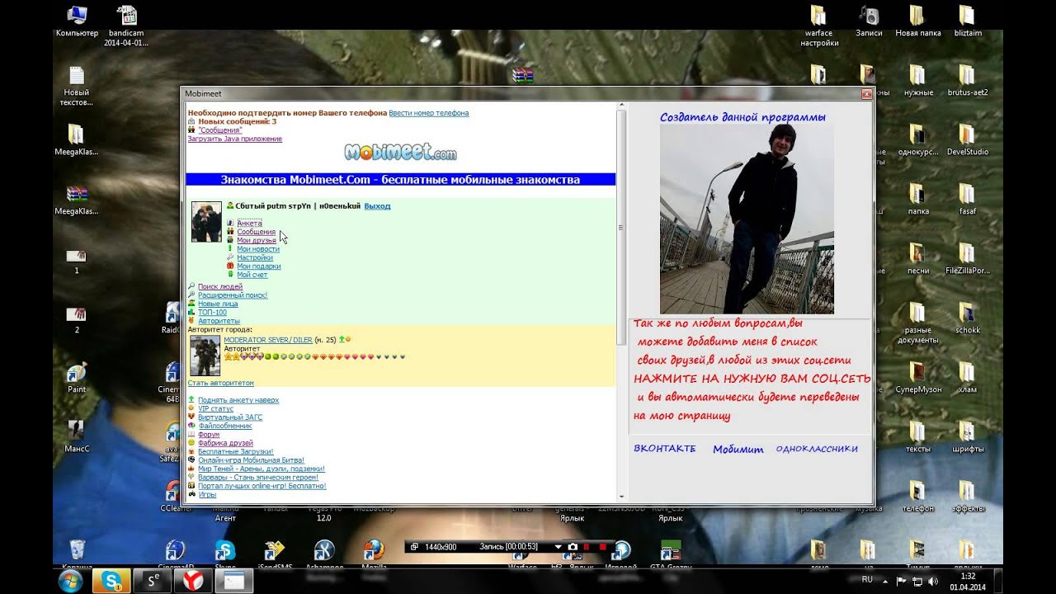Click Загрузить Java приложение link
1056x594 pixels.
click(235, 139)
